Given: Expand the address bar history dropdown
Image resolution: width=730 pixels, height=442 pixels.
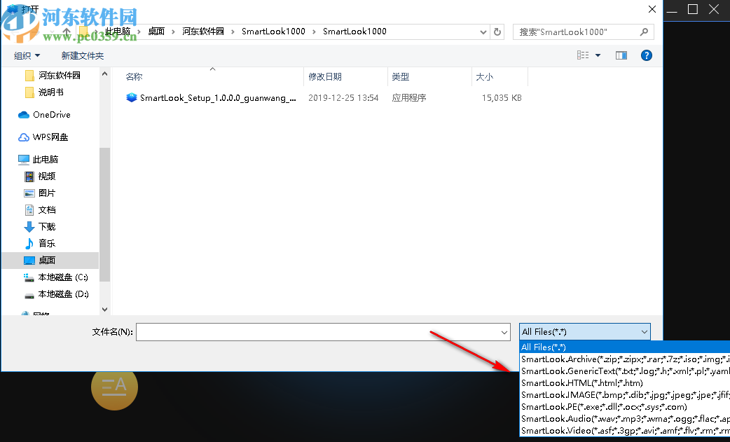Looking at the screenshot, I should [x=483, y=32].
